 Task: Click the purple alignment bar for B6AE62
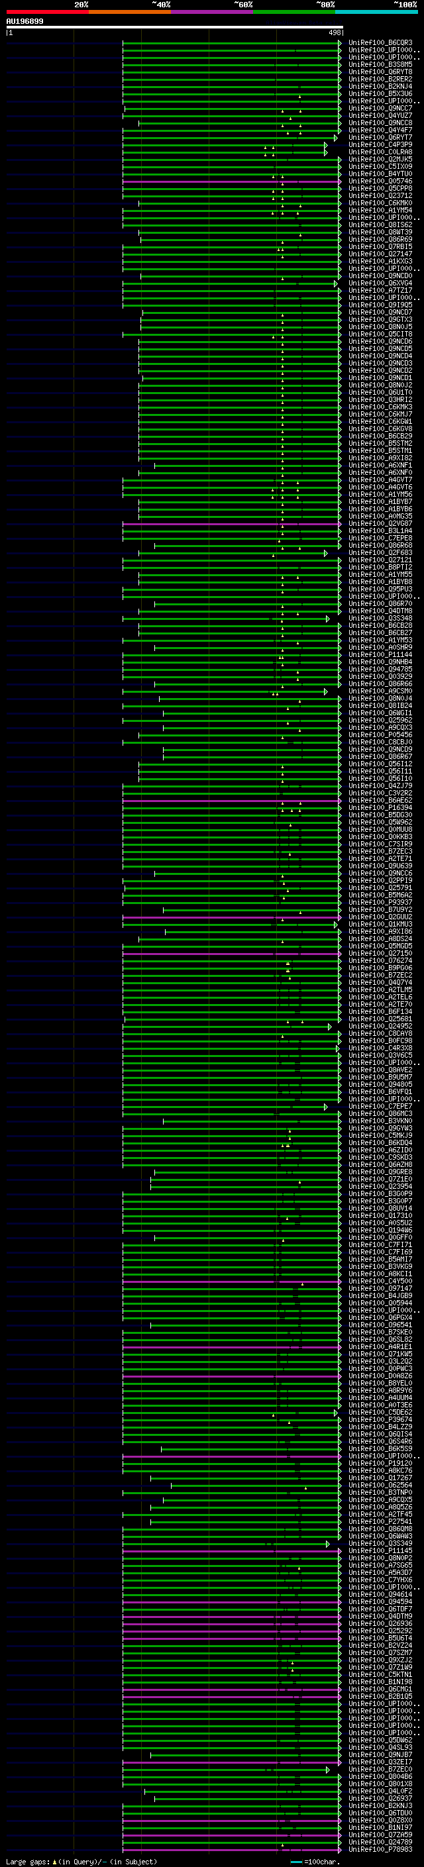[231, 800]
